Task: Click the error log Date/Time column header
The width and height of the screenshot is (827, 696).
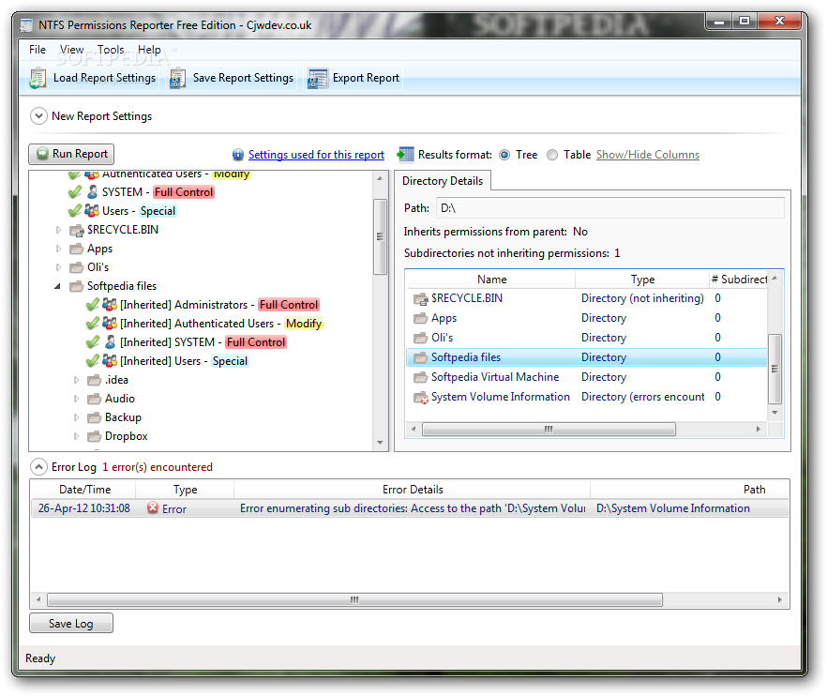Action: (84, 490)
